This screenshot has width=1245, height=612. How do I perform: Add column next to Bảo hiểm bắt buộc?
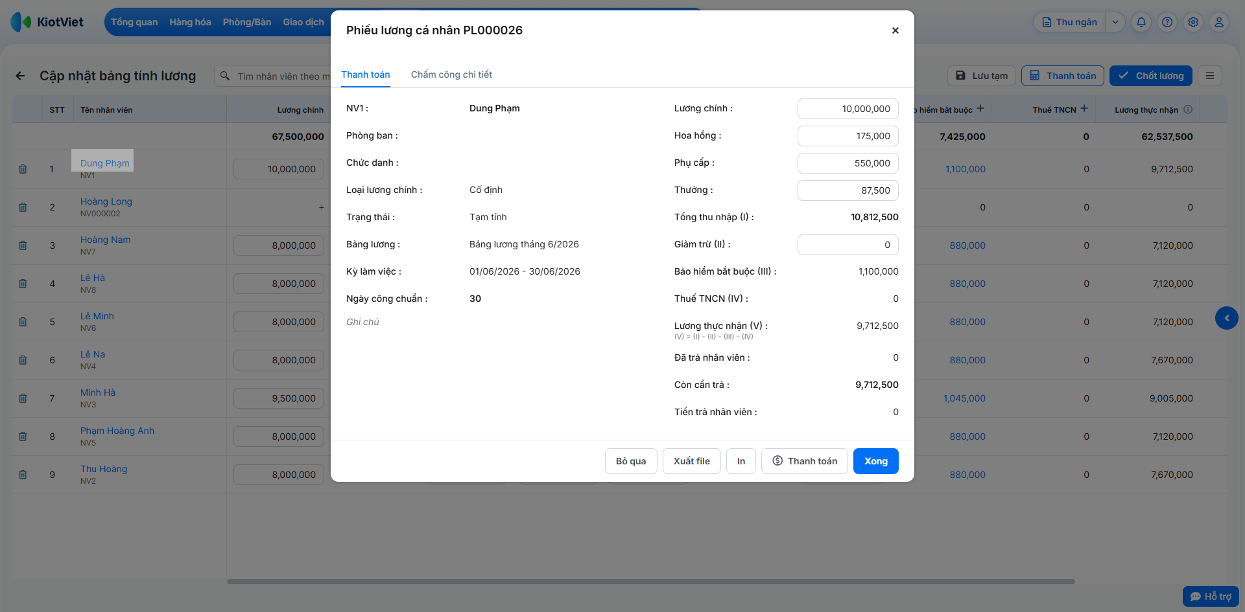click(980, 109)
